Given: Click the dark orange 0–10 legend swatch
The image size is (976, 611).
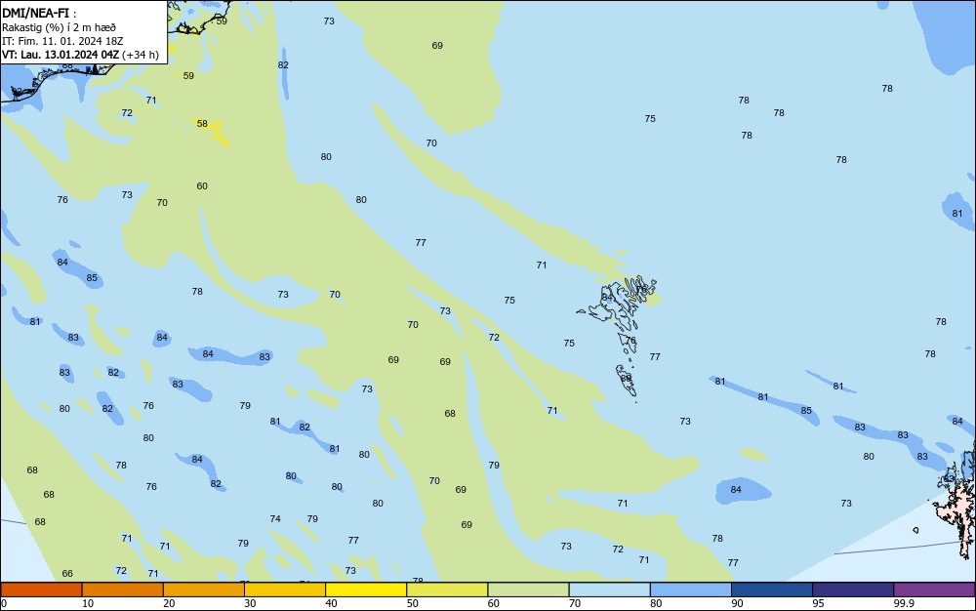Looking at the screenshot, I should [41, 590].
